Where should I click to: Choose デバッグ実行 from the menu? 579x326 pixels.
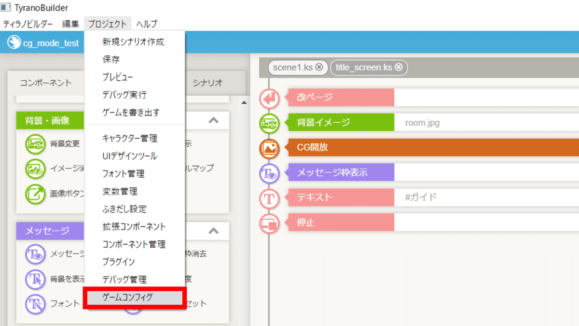pyautogui.click(x=135, y=95)
